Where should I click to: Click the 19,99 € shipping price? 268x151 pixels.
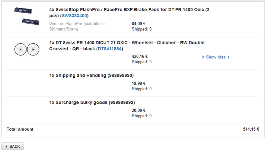[x=138, y=83]
